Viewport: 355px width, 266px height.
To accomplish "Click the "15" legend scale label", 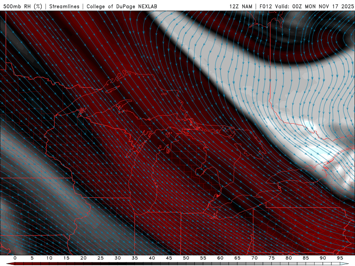I will pos(66,258).
